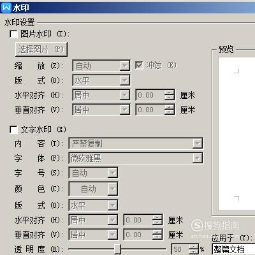The image size is (255, 255).
Task: Click the 预览 group label
Action: [226, 49]
